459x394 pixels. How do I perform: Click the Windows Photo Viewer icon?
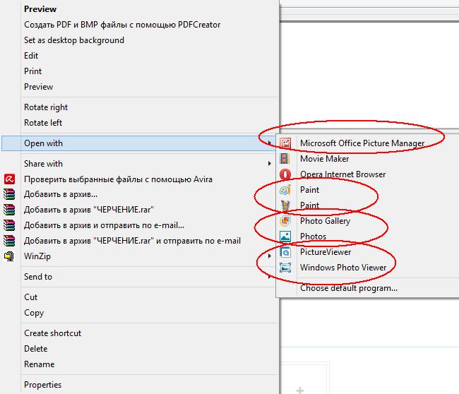(285, 268)
